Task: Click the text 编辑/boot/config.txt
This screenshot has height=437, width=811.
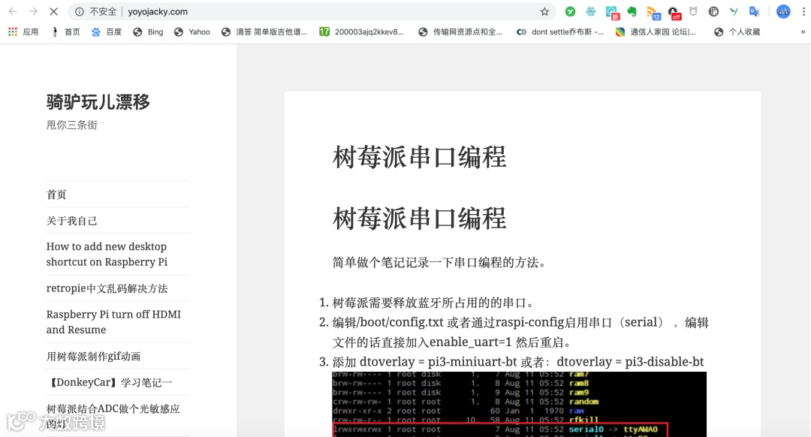Action: pyautogui.click(x=387, y=322)
